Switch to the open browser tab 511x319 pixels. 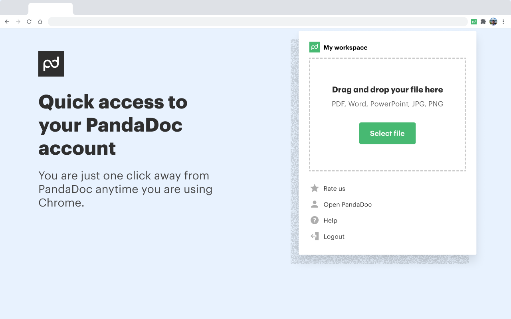51,8
